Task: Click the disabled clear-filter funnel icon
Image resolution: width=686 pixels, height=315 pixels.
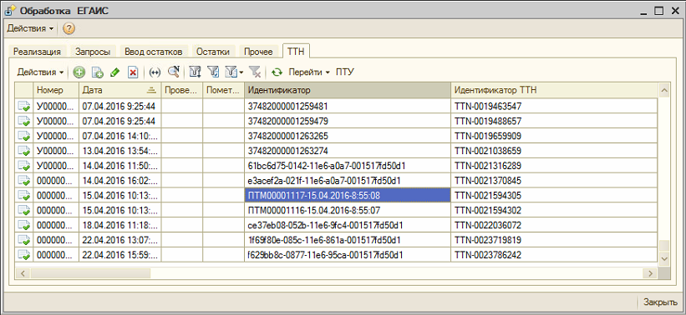Action: point(255,72)
